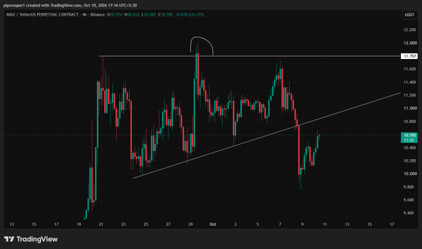Click the 29 date label on time axis
422x249 pixels.
click(x=191, y=224)
